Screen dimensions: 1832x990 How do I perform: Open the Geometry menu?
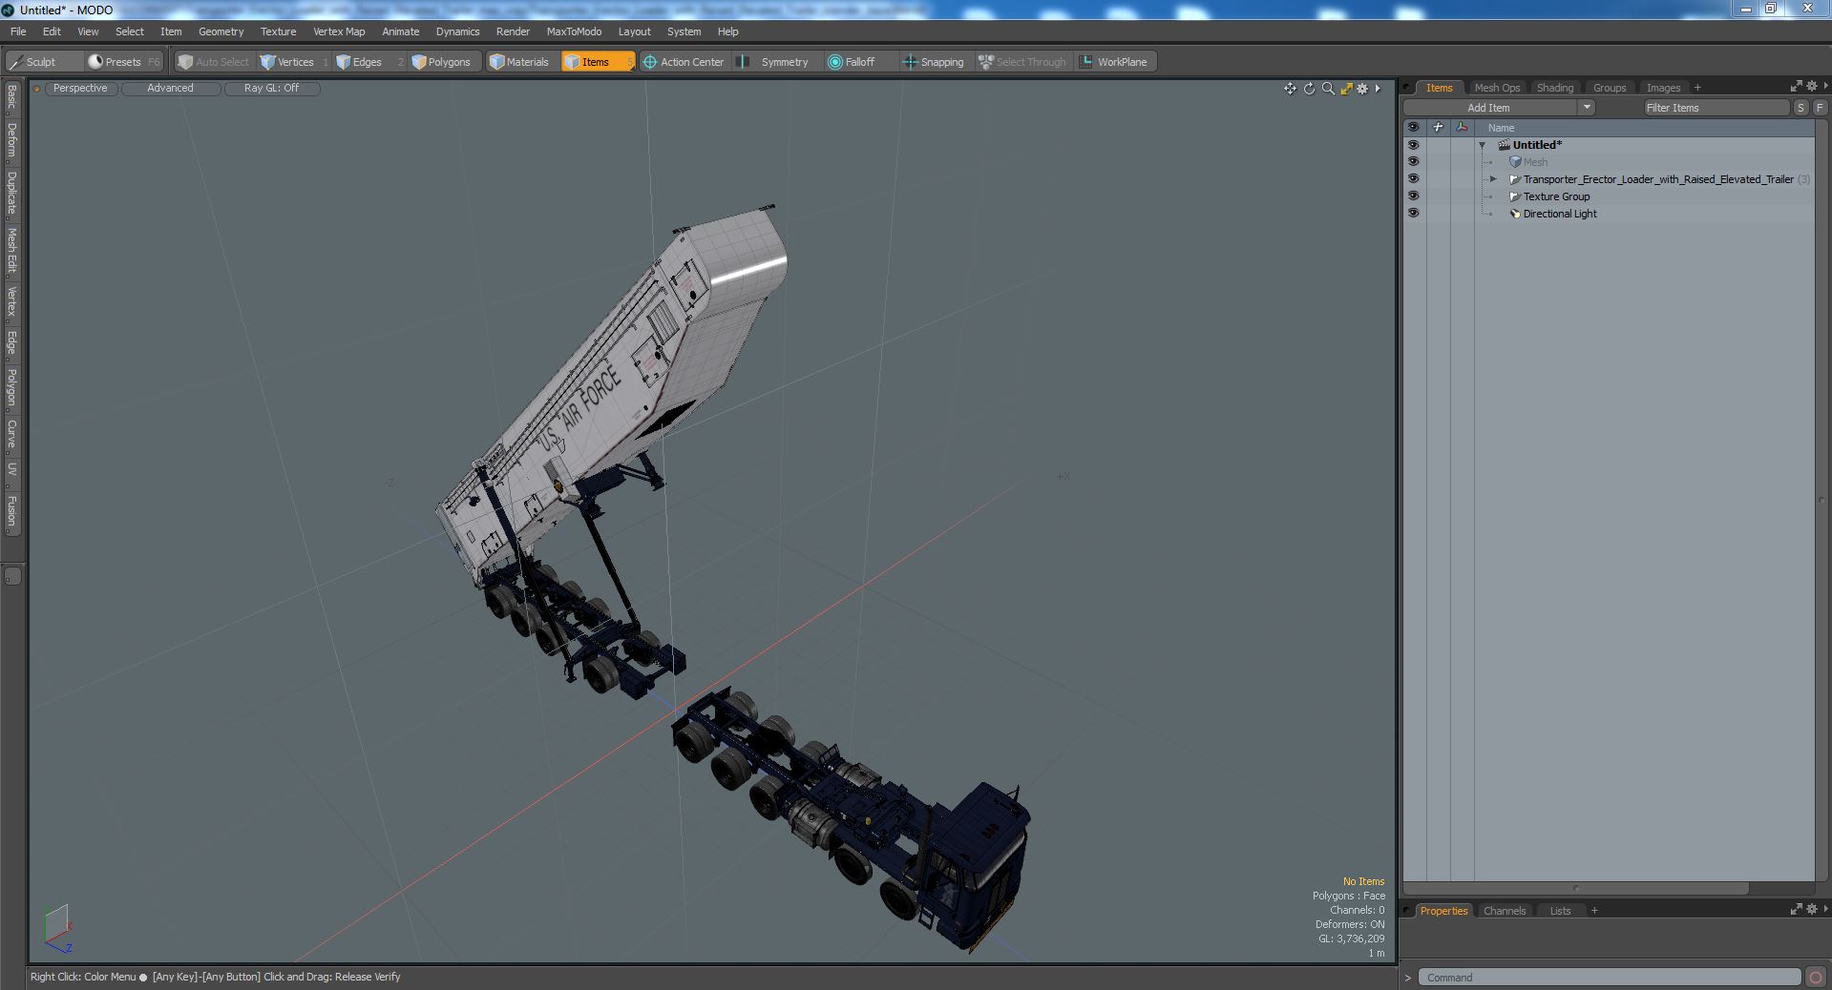[221, 31]
